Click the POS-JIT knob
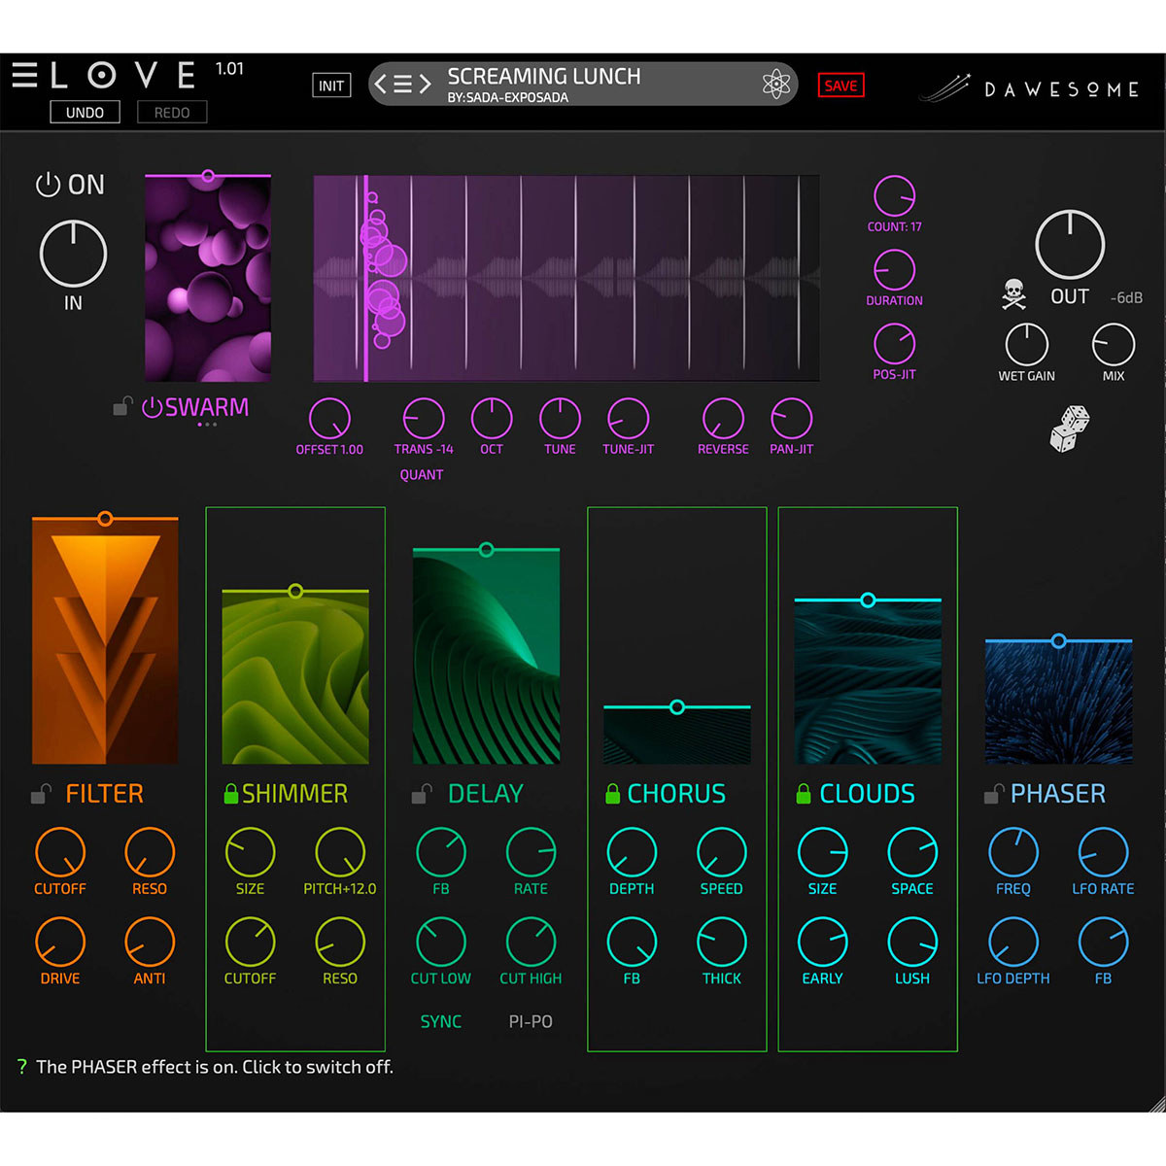Screen dimensions: 1166x1166 click(x=894, y=344)
